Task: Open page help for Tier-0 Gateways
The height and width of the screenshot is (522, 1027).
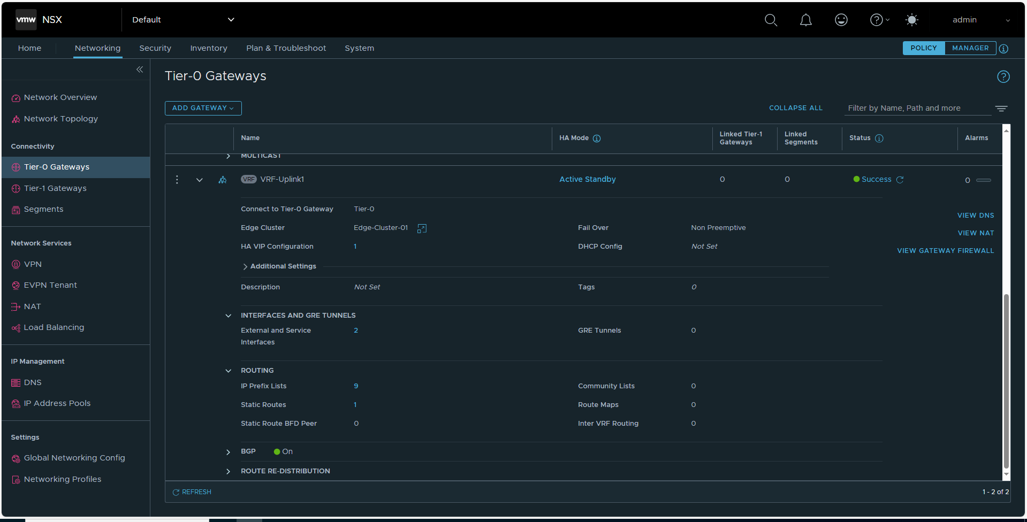Action: tap(1003, 76)
